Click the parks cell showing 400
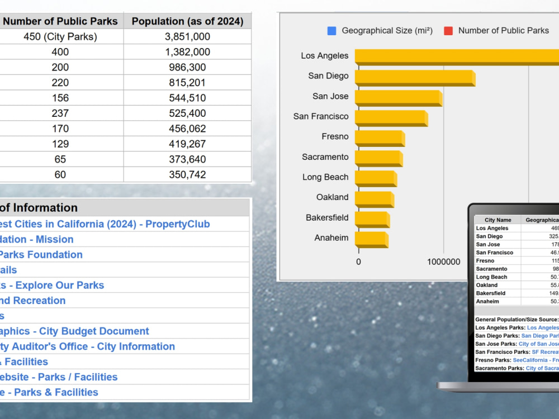The width and height of the screenshot is (559, 419). tap(60, 52)
